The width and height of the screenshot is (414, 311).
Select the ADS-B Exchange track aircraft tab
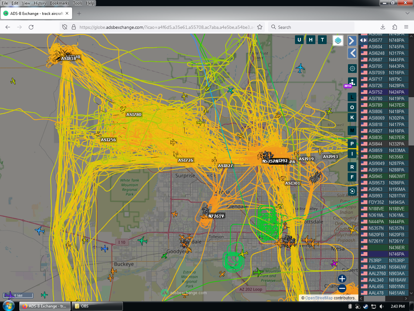[x=36, y=14]
